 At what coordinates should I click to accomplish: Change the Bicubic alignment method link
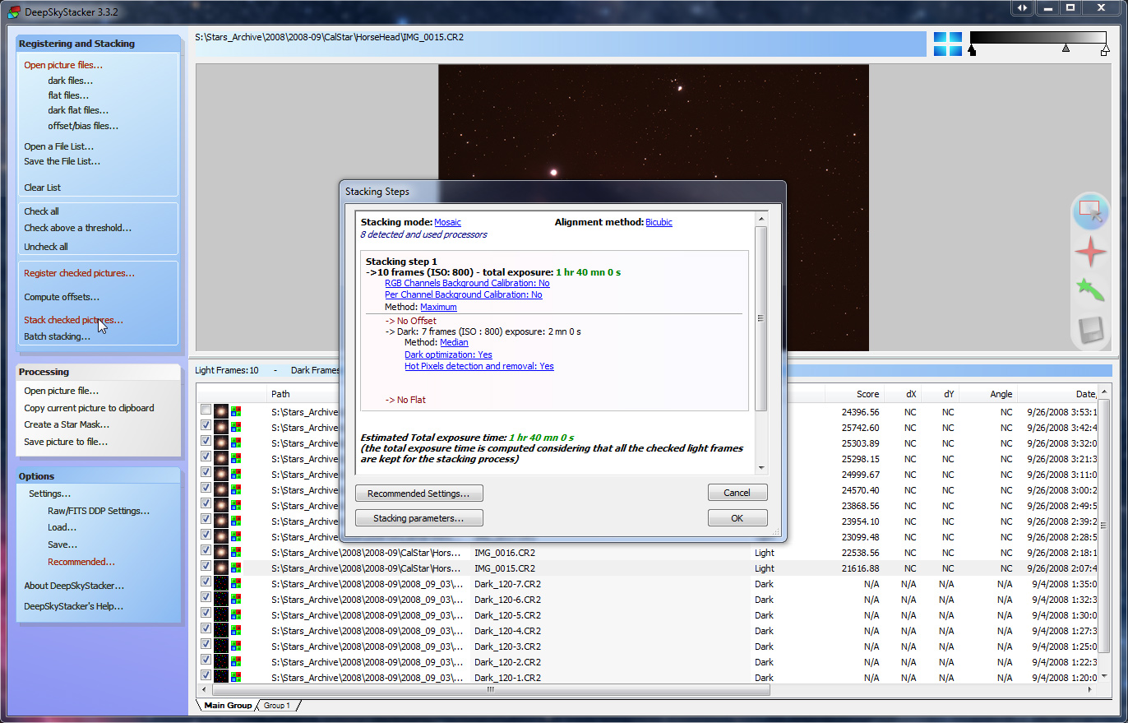pos(659,222)
